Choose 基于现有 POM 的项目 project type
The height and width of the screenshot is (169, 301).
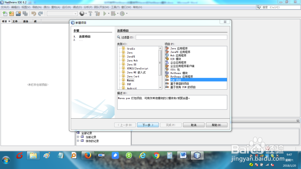point(183,87)
